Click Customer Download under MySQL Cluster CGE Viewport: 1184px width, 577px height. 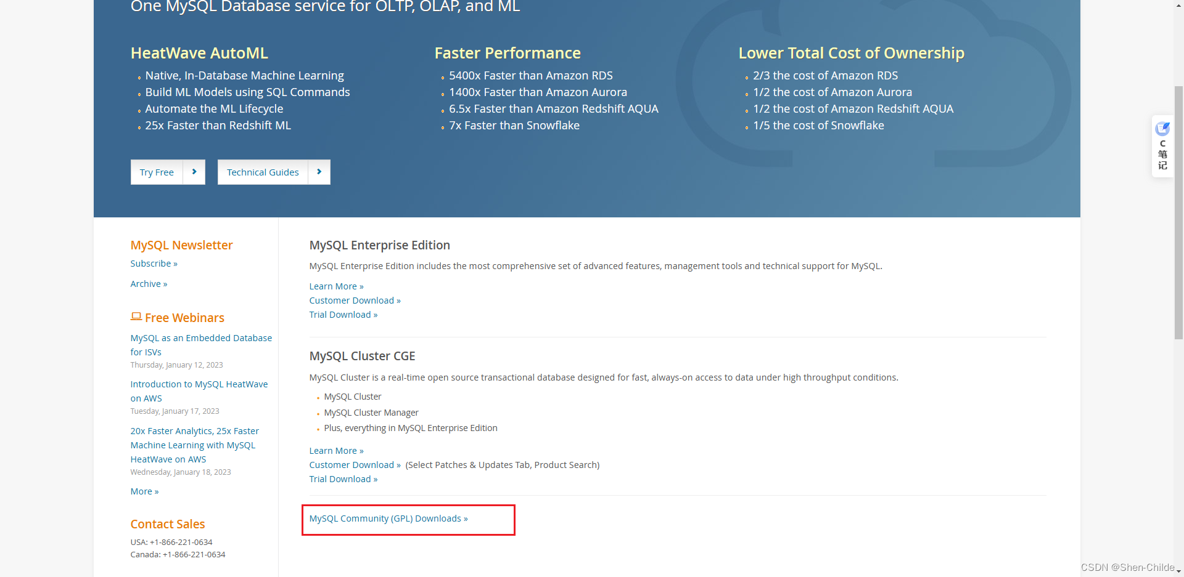click(355, 465)
